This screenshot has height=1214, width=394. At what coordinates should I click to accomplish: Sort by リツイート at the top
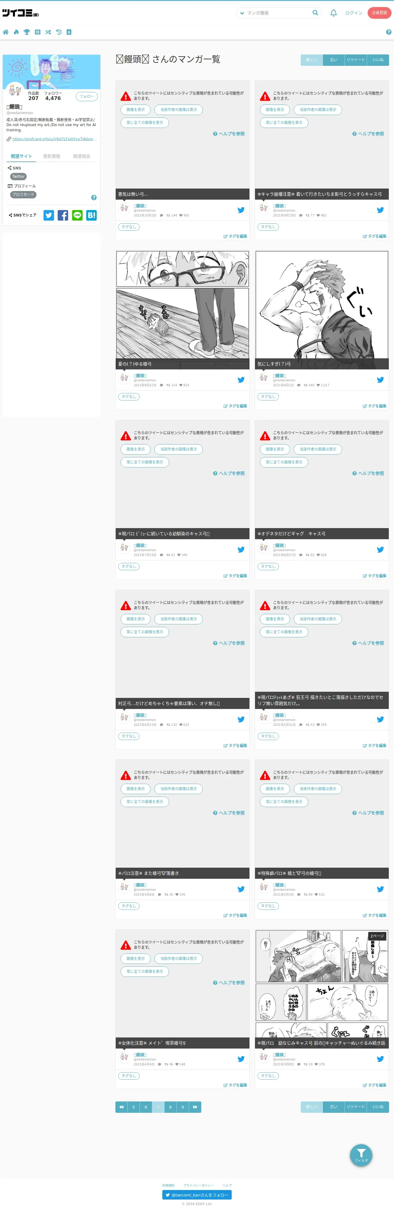(356, 60)
